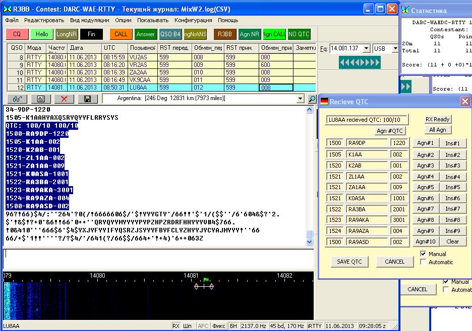472x331 pixels.
Task: Click the magnifier search icon
Action: click(x=312, y=99)
